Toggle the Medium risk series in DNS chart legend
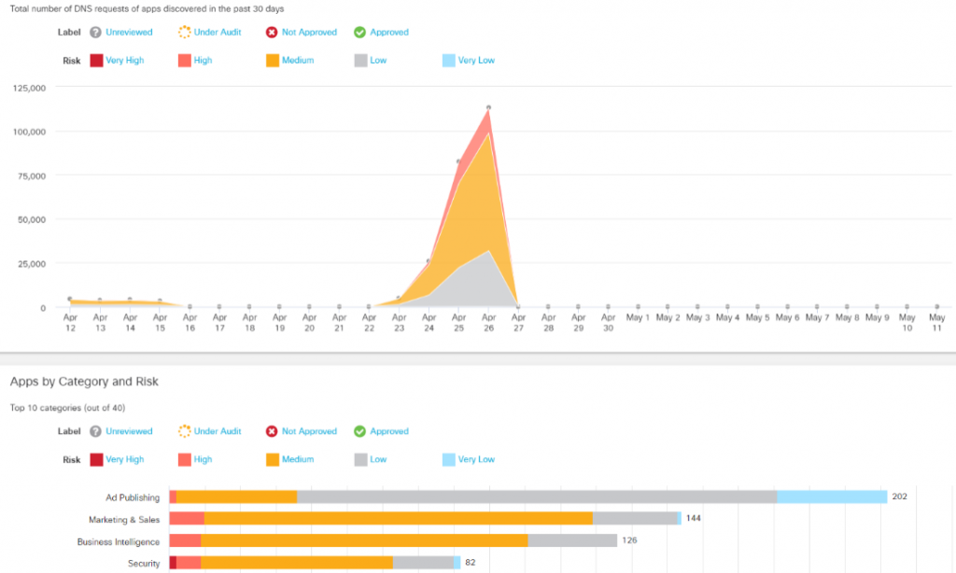 [273, 61]
